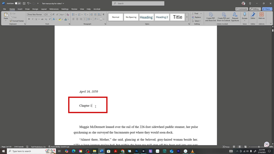Apply the Normal style
Screen dimensions: 274x154
(115, 17)
